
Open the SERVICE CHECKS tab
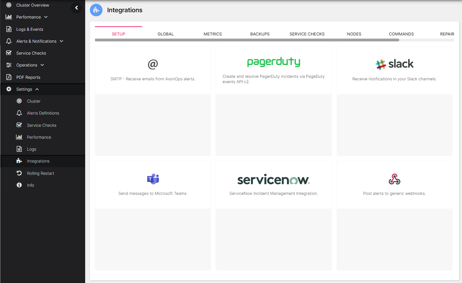point(307,34)
